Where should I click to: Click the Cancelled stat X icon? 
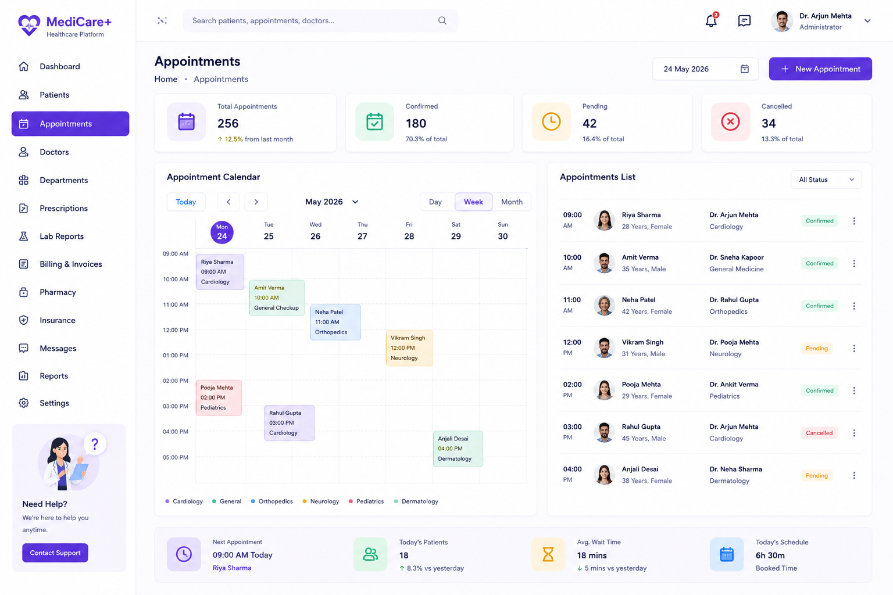click(730, 122)
